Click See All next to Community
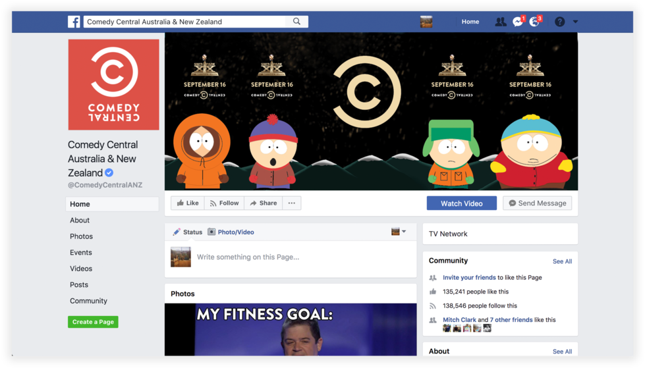This screenshot has height=368, width=645. coord(562,261)
